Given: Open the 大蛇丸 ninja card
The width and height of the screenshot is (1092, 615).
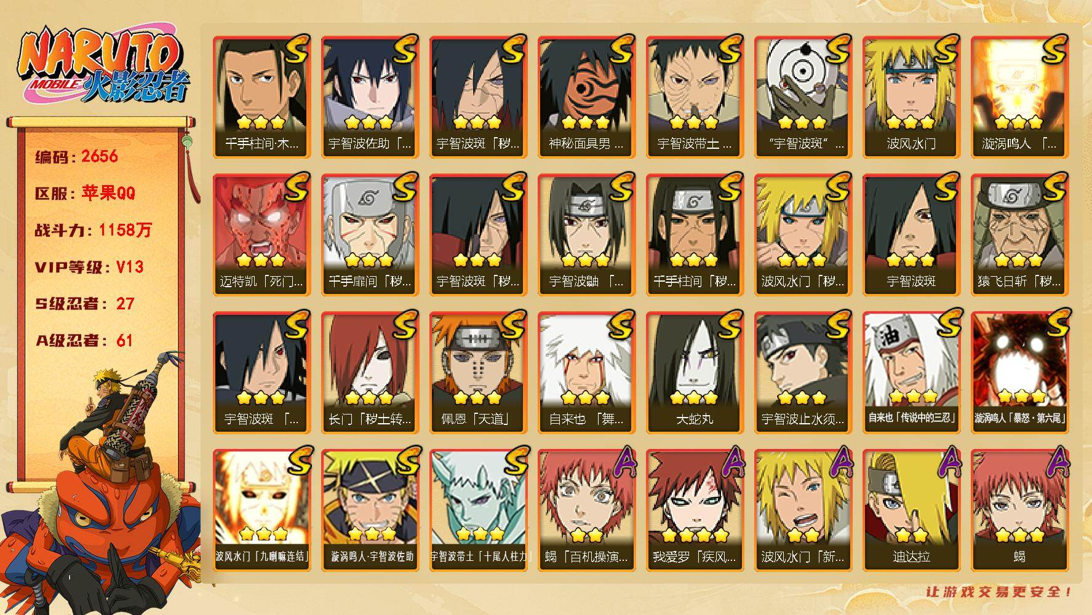Looking at the screenshot, I should (695, 373).
